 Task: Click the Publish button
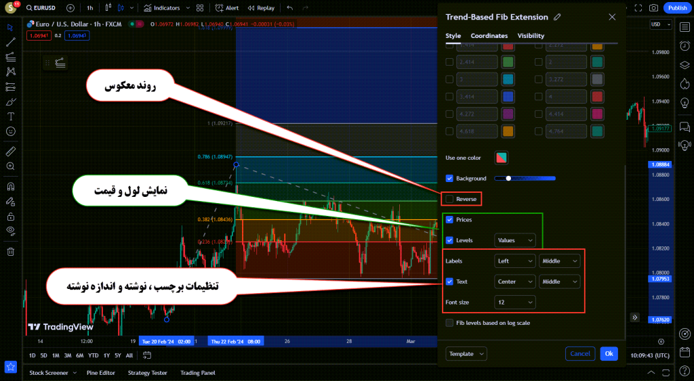(x=677, y=8)
